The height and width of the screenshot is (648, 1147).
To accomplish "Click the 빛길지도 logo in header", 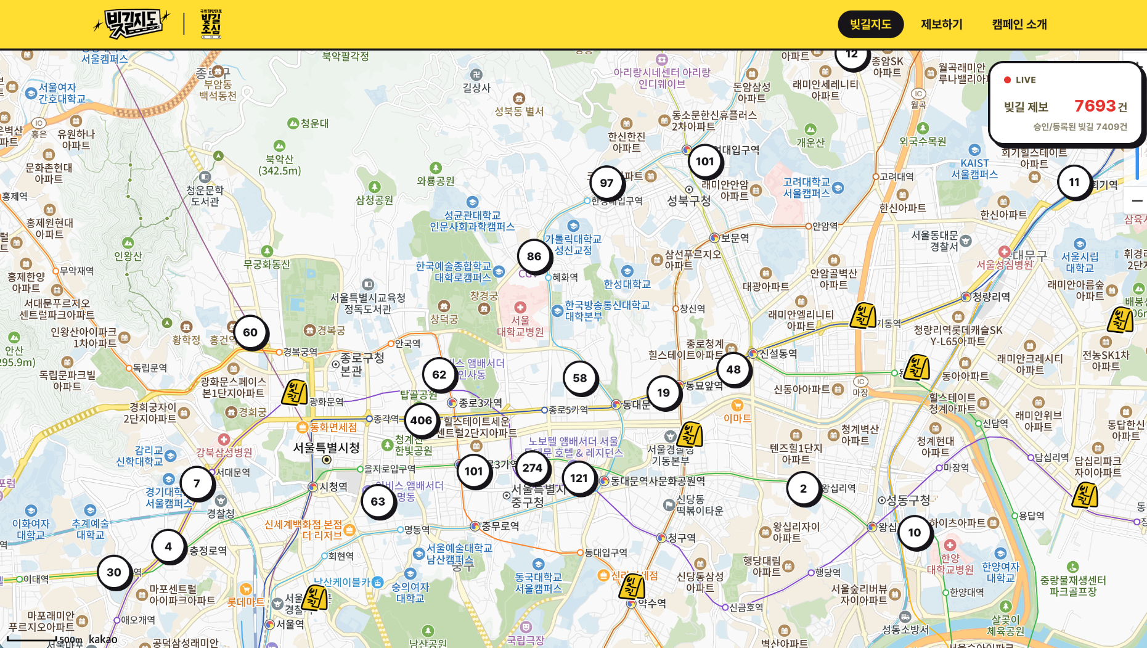I will click(131, 23).
